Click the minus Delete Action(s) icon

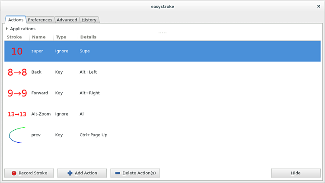pos(118,173)
